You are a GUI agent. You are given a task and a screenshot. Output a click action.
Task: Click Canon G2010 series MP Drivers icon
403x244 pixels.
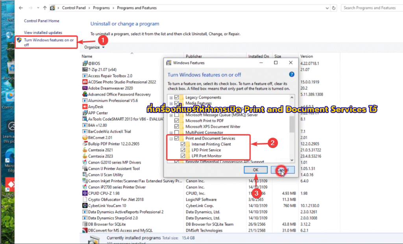coord(85,162)
